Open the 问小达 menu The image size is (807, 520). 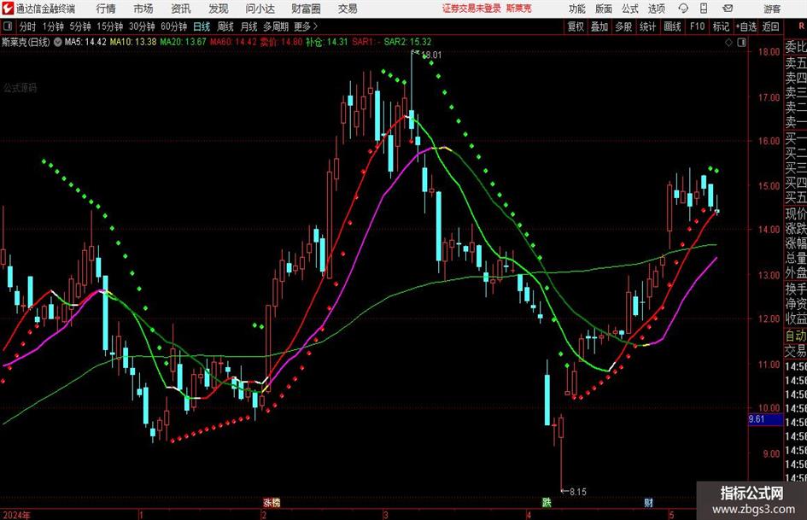(260, 9)
